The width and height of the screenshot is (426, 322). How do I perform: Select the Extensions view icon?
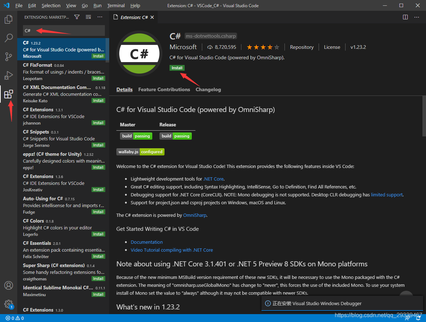coord(8,94)
